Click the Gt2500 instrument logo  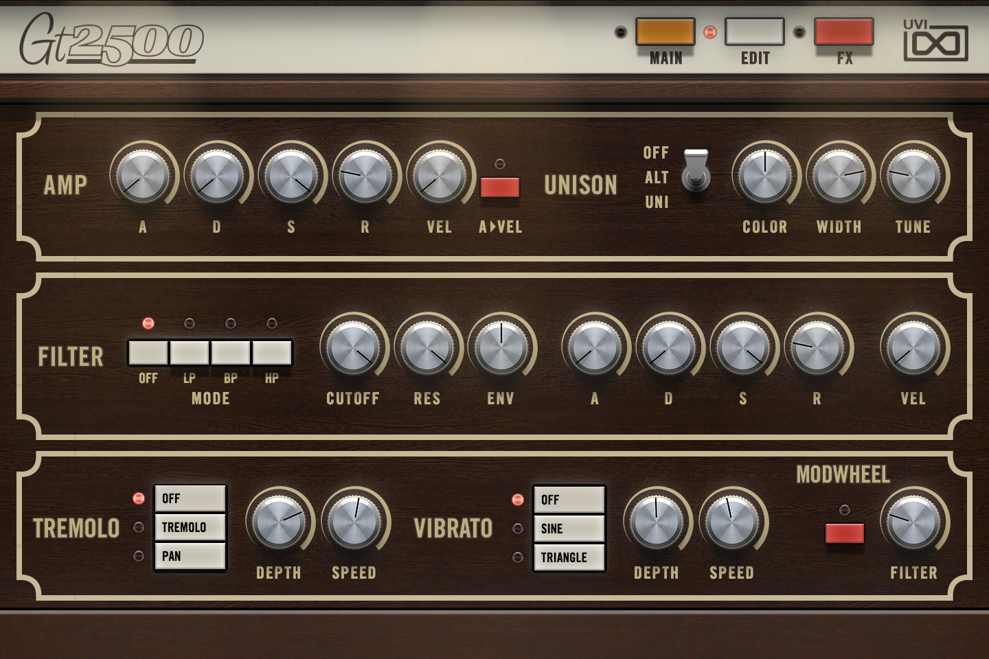tap(111, 38)
